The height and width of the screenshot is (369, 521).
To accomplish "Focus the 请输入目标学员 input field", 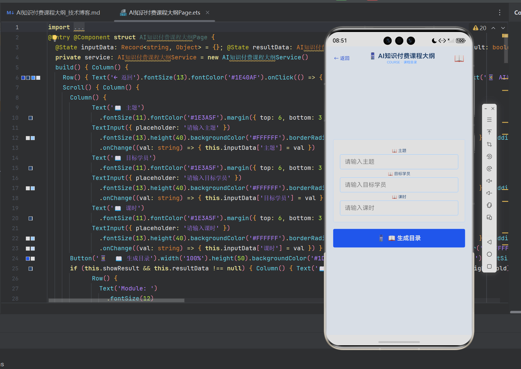I will (399, 185).
